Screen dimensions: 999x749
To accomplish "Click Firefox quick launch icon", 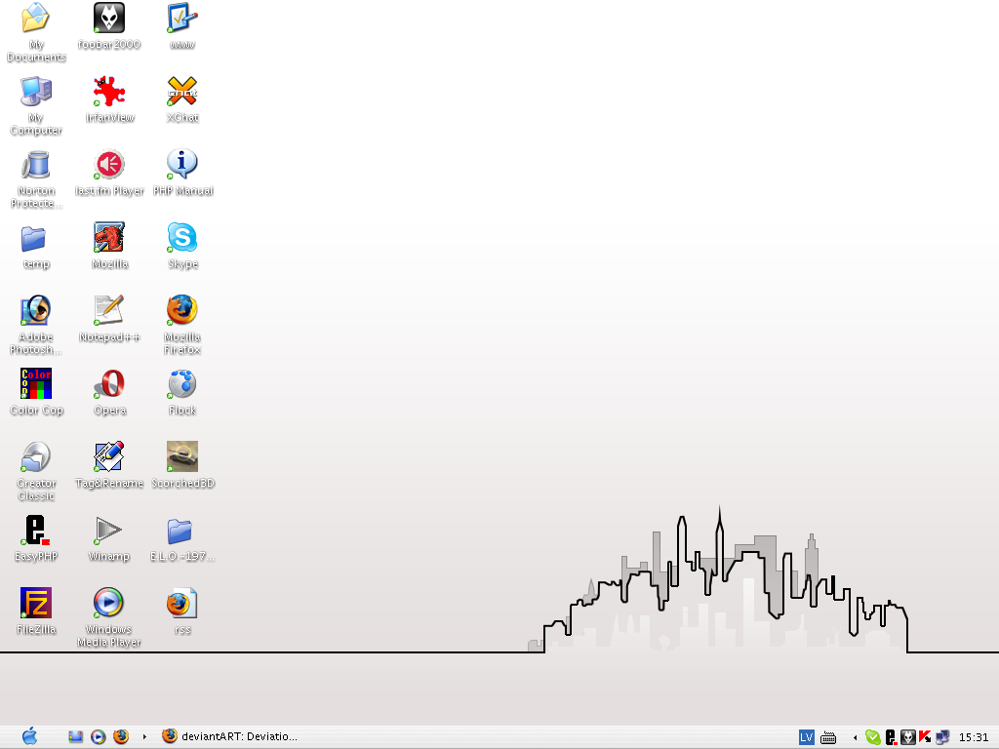I will pyautogui.click(x=121, y=737).
